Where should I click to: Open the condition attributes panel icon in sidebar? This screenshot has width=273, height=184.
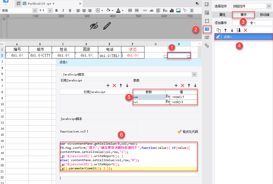click(x=207, y=37)
